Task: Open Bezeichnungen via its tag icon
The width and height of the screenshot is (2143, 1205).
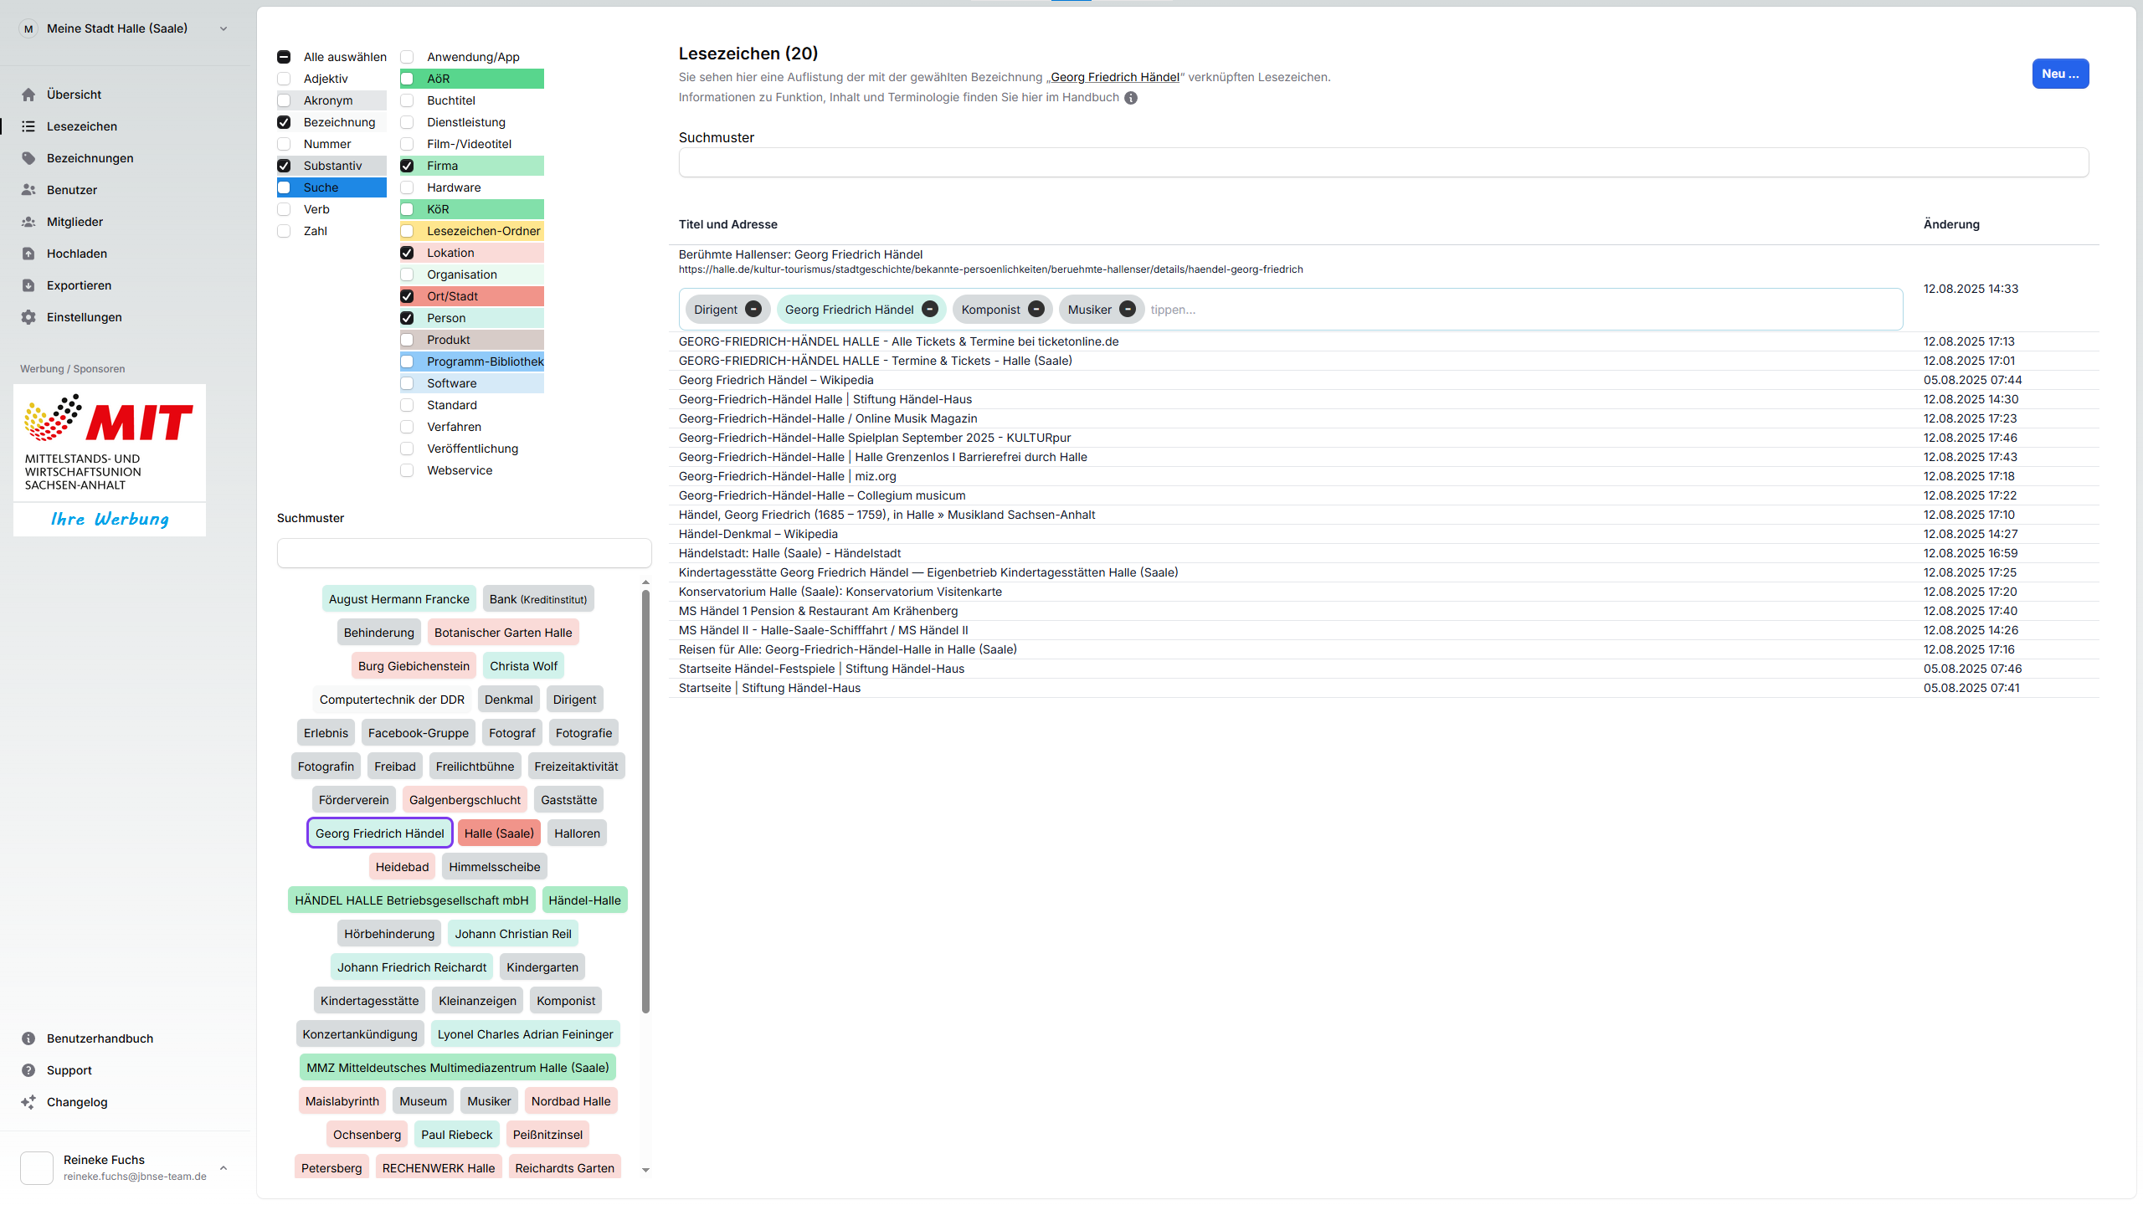Action: point(28,158)
